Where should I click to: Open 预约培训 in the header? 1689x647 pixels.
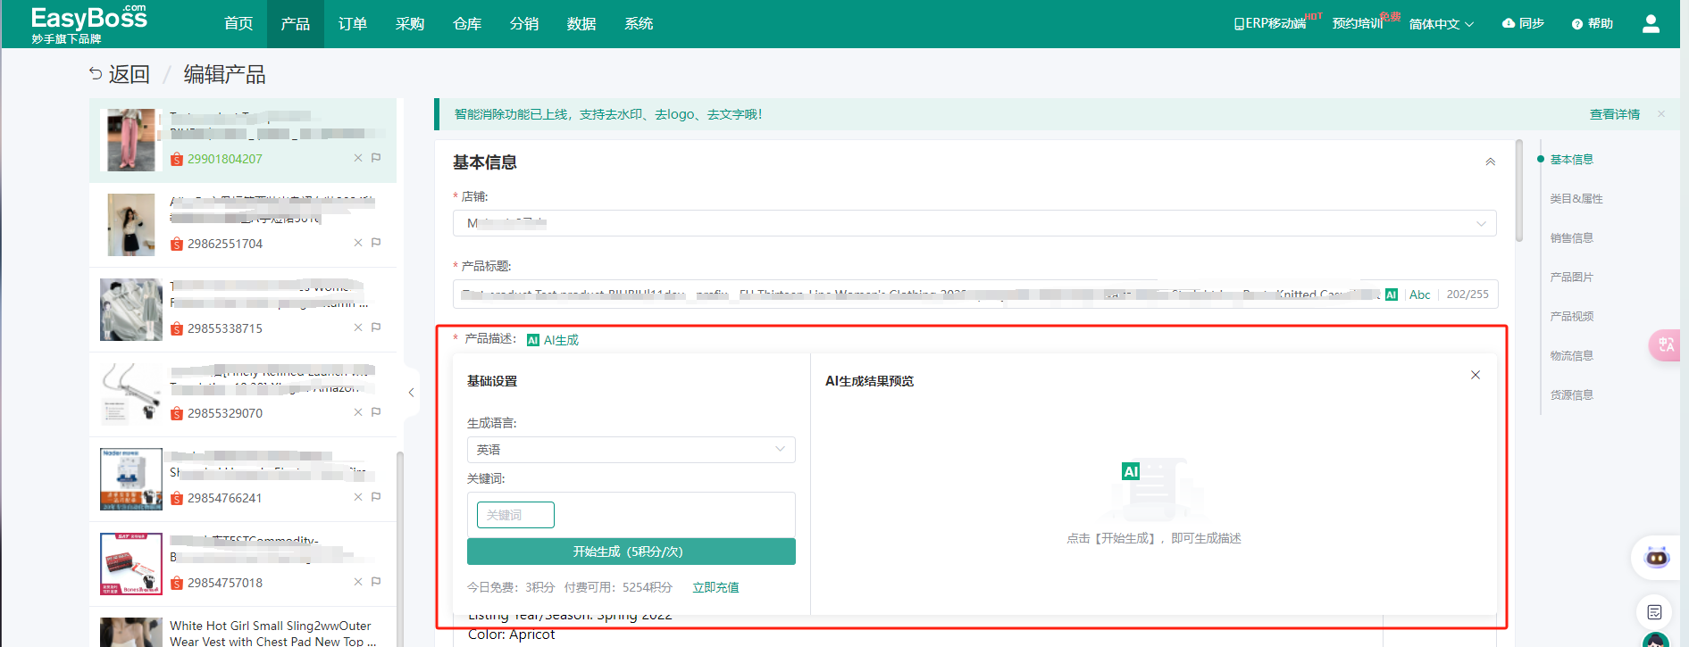click(1357, 24)
